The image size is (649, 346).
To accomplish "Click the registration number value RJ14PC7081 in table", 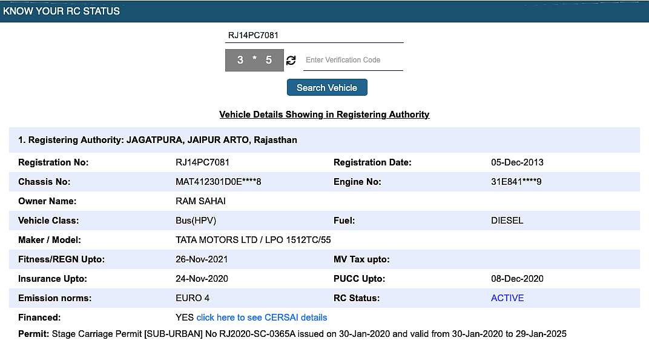I will click(202, 162).
